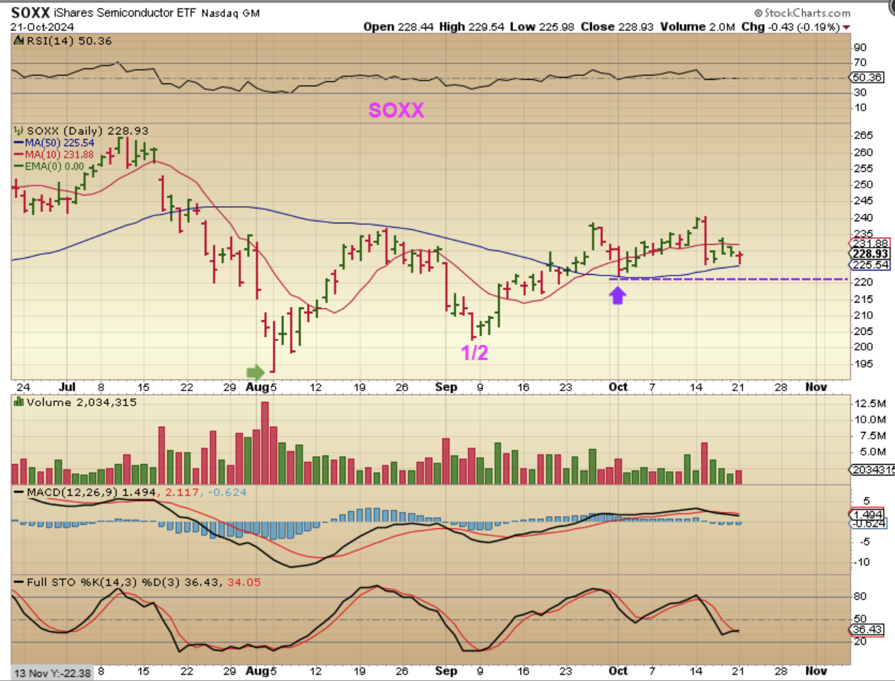Image resolution: width=895 pixels, height=681 pixels.
Task: Click the 50.36 tag on the RSI axis
Action: (867, 77)
